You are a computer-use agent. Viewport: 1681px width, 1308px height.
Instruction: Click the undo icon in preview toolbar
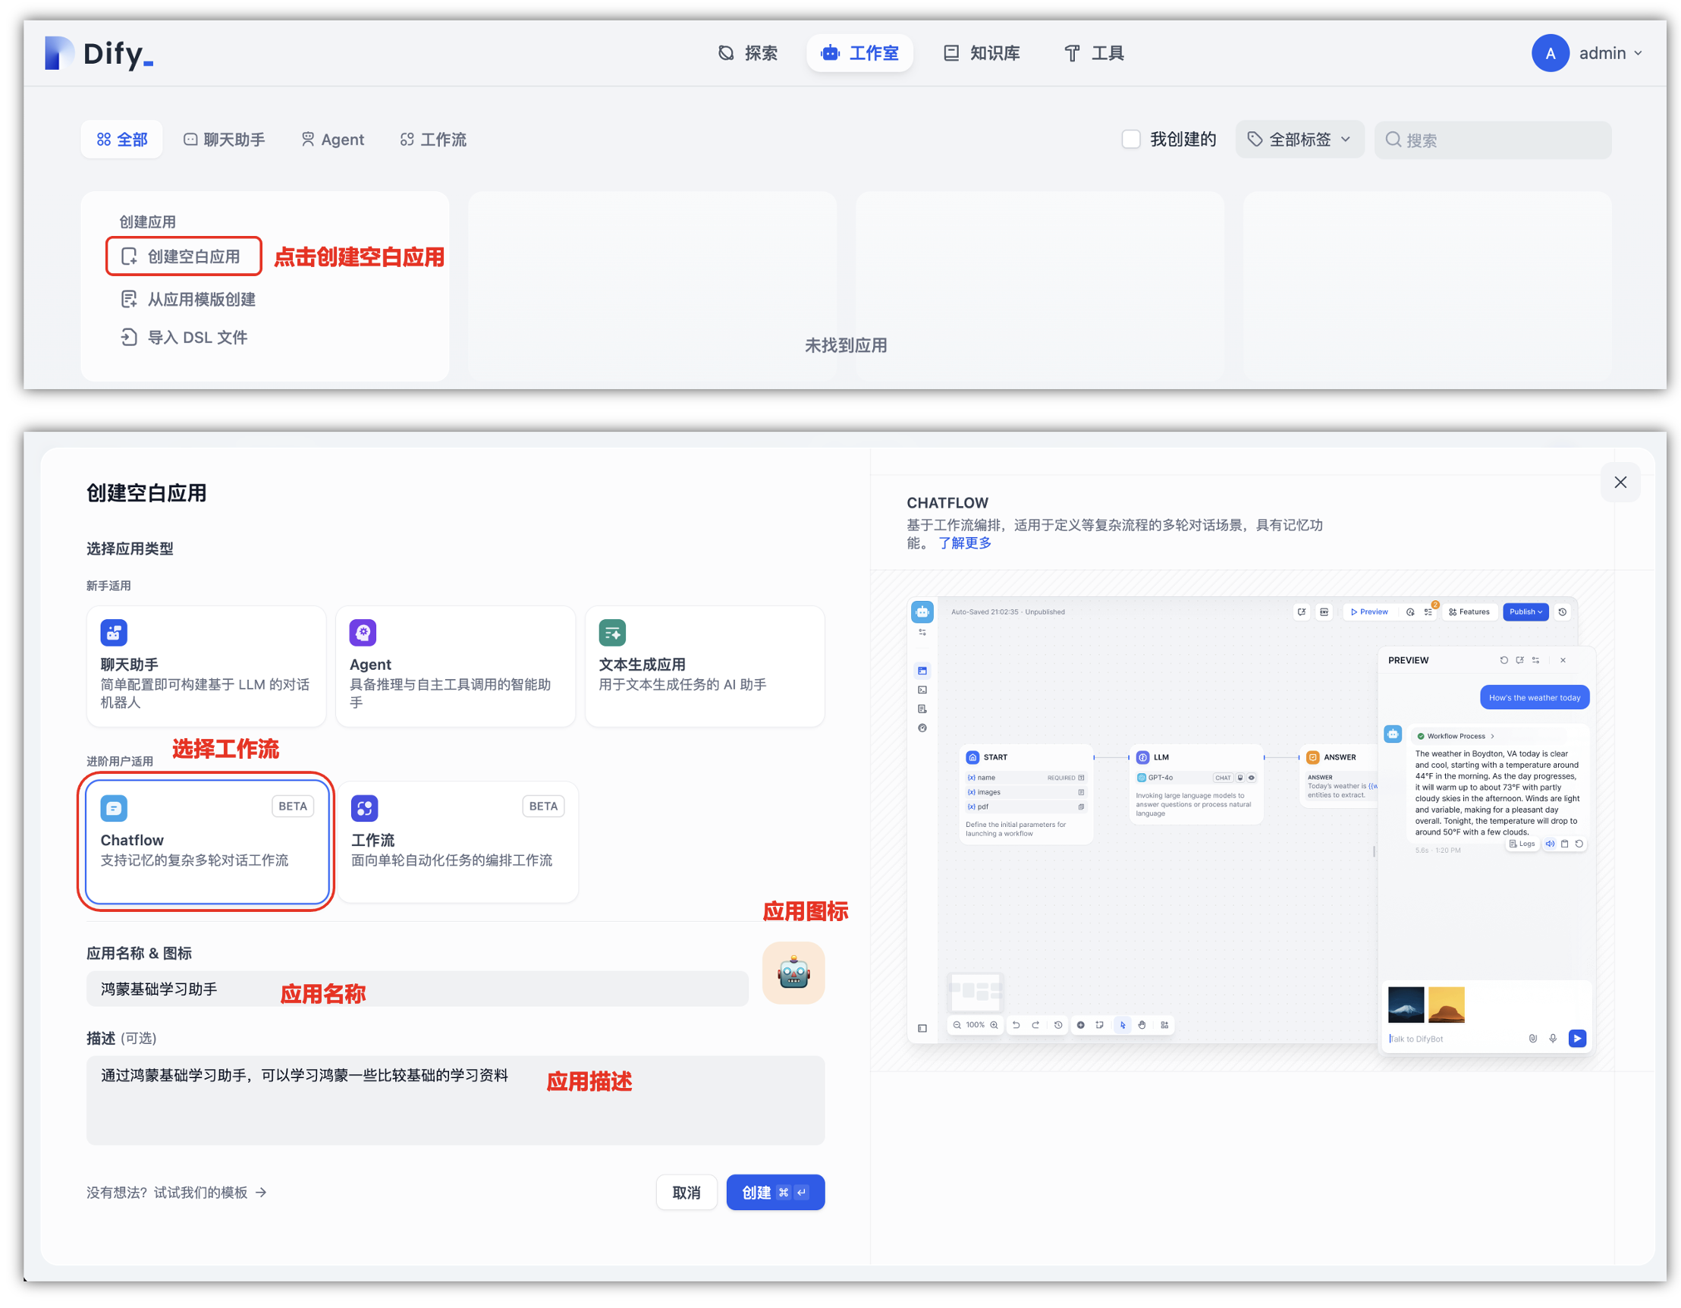point(1016,1026)
